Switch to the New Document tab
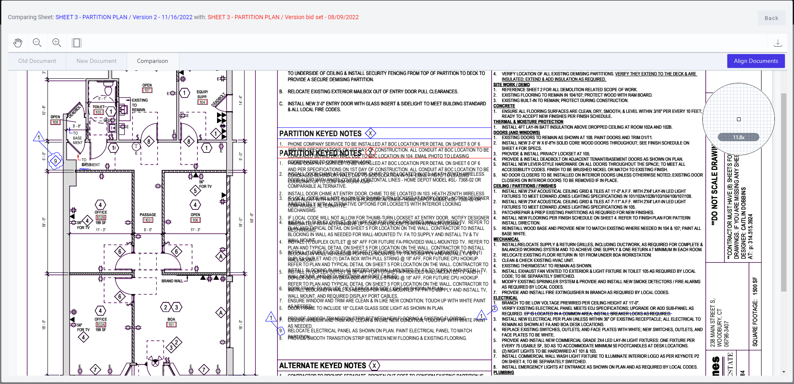This screenshot has height=384, width=794. click(96, 61)
